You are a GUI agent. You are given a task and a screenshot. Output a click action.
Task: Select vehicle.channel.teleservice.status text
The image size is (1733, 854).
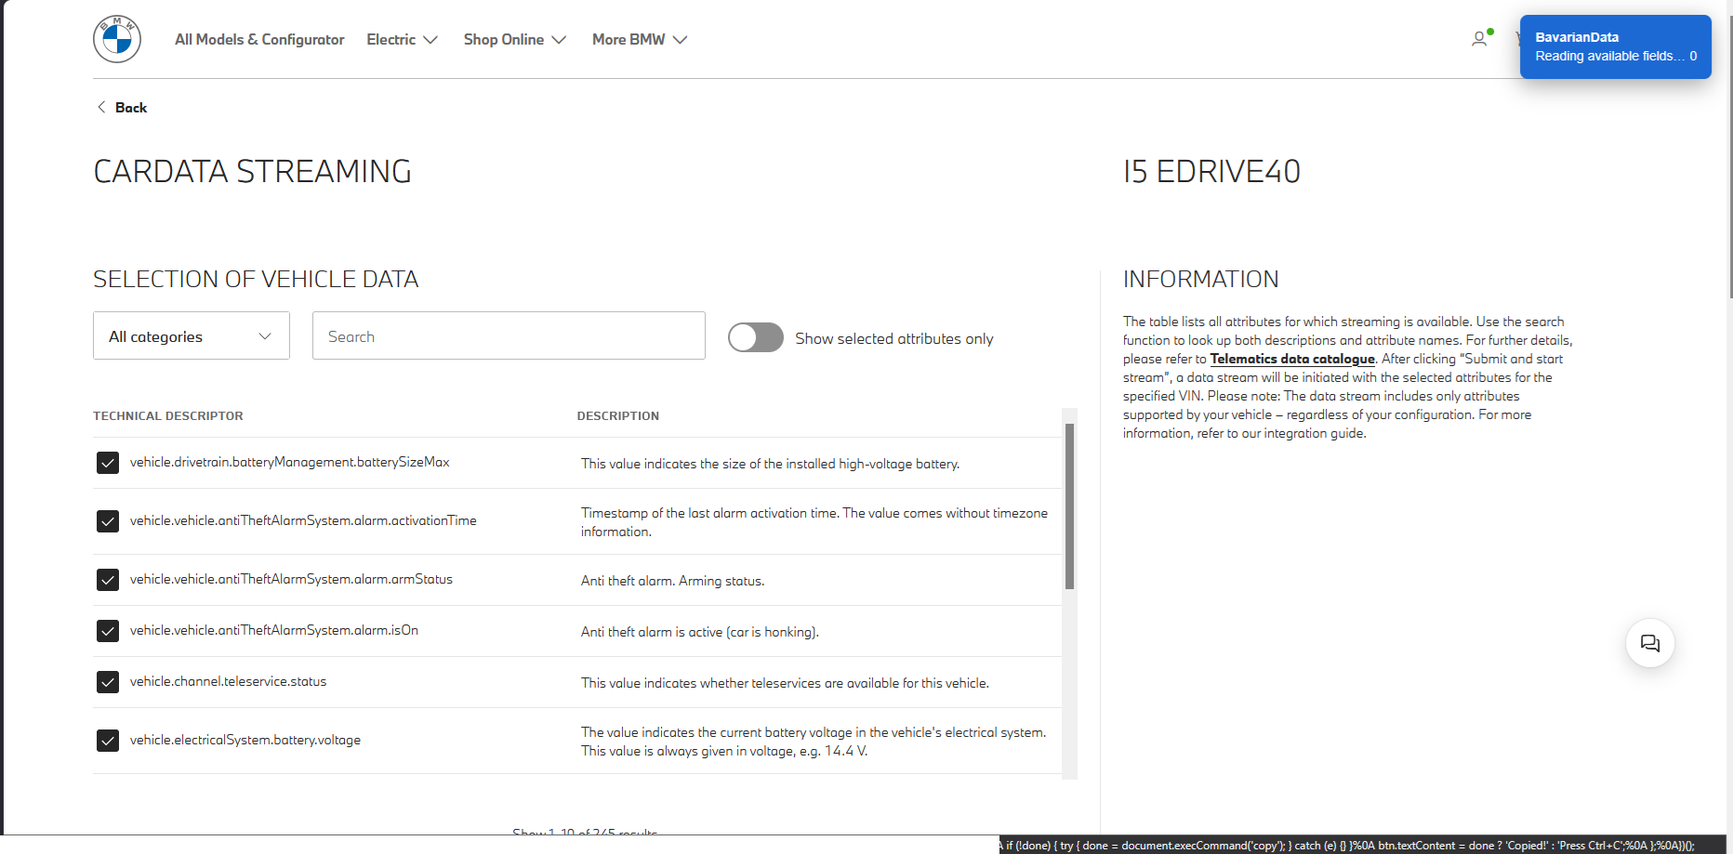tap(229, 681)
